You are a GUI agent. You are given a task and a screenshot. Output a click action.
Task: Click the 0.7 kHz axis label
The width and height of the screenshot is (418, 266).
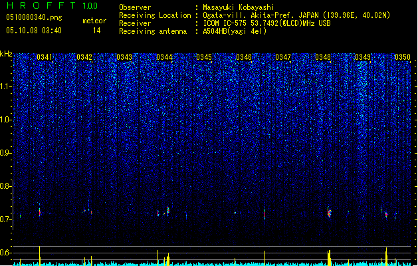[6, 219]
